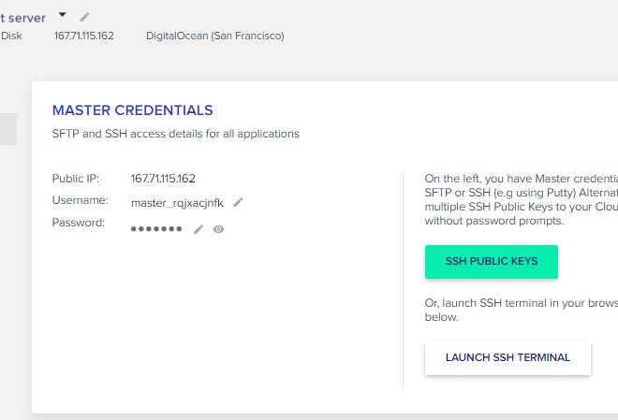Select the server title text
Image resolution: width=618 pixels, height=420 pixels.
tap(22, 18)
